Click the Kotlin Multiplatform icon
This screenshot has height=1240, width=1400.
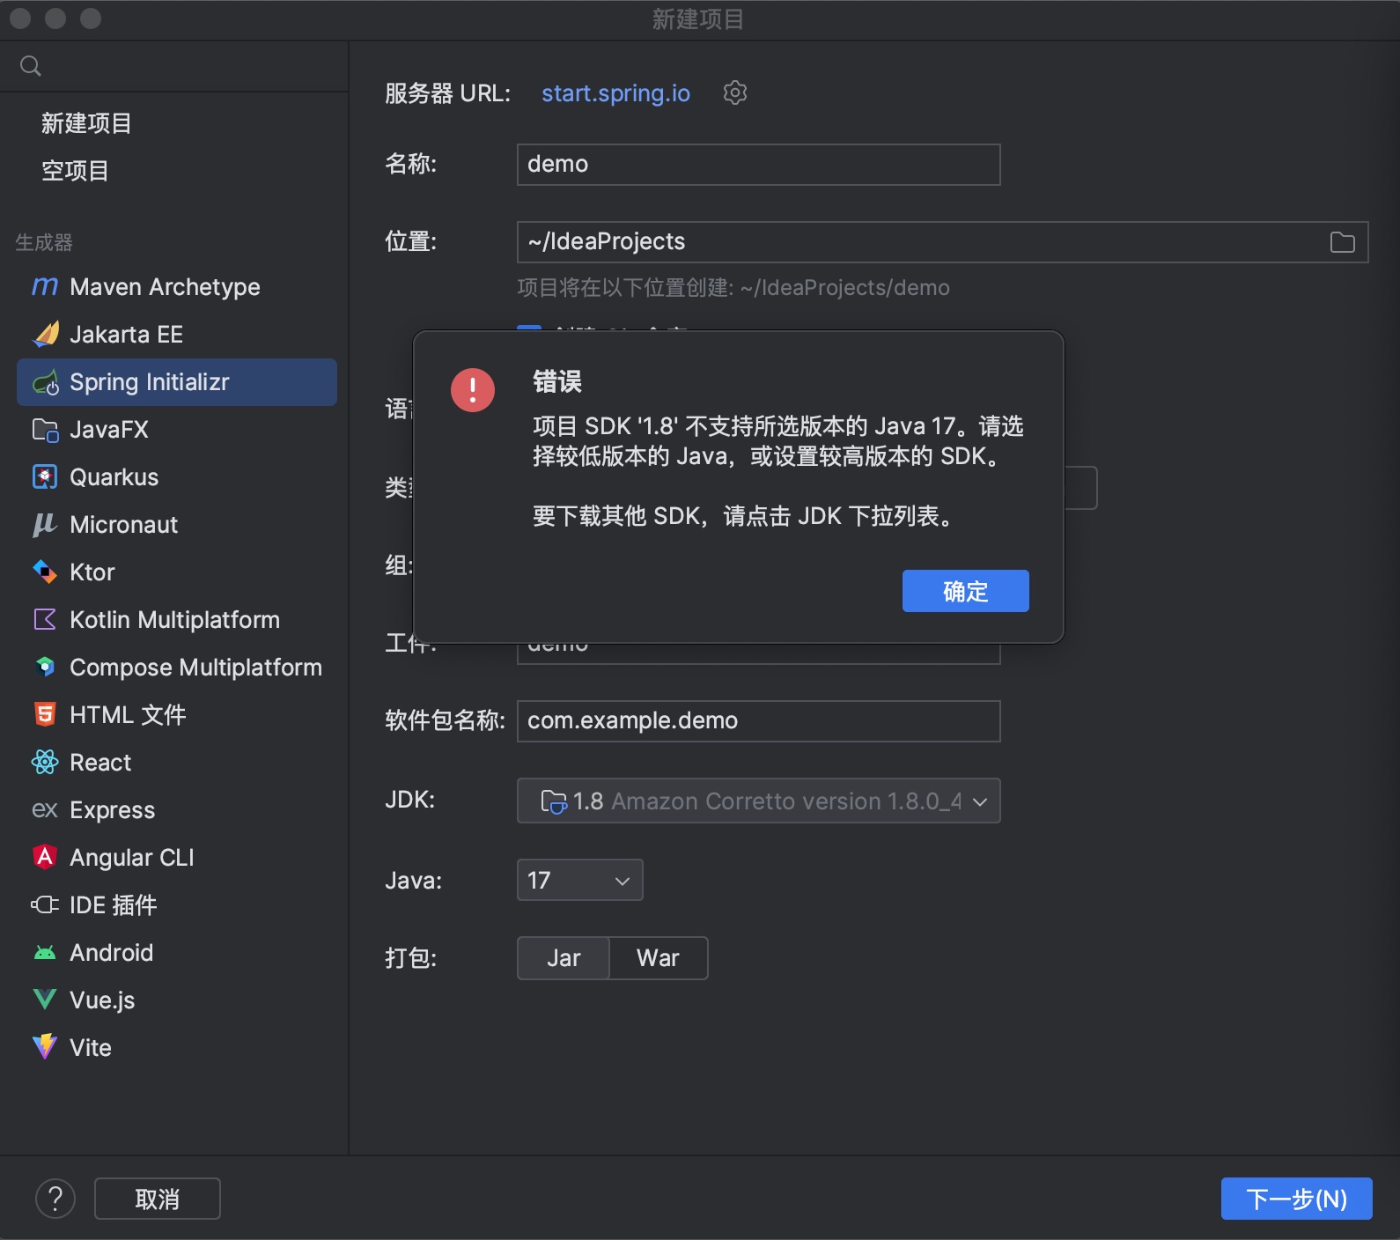pos(45,620)
